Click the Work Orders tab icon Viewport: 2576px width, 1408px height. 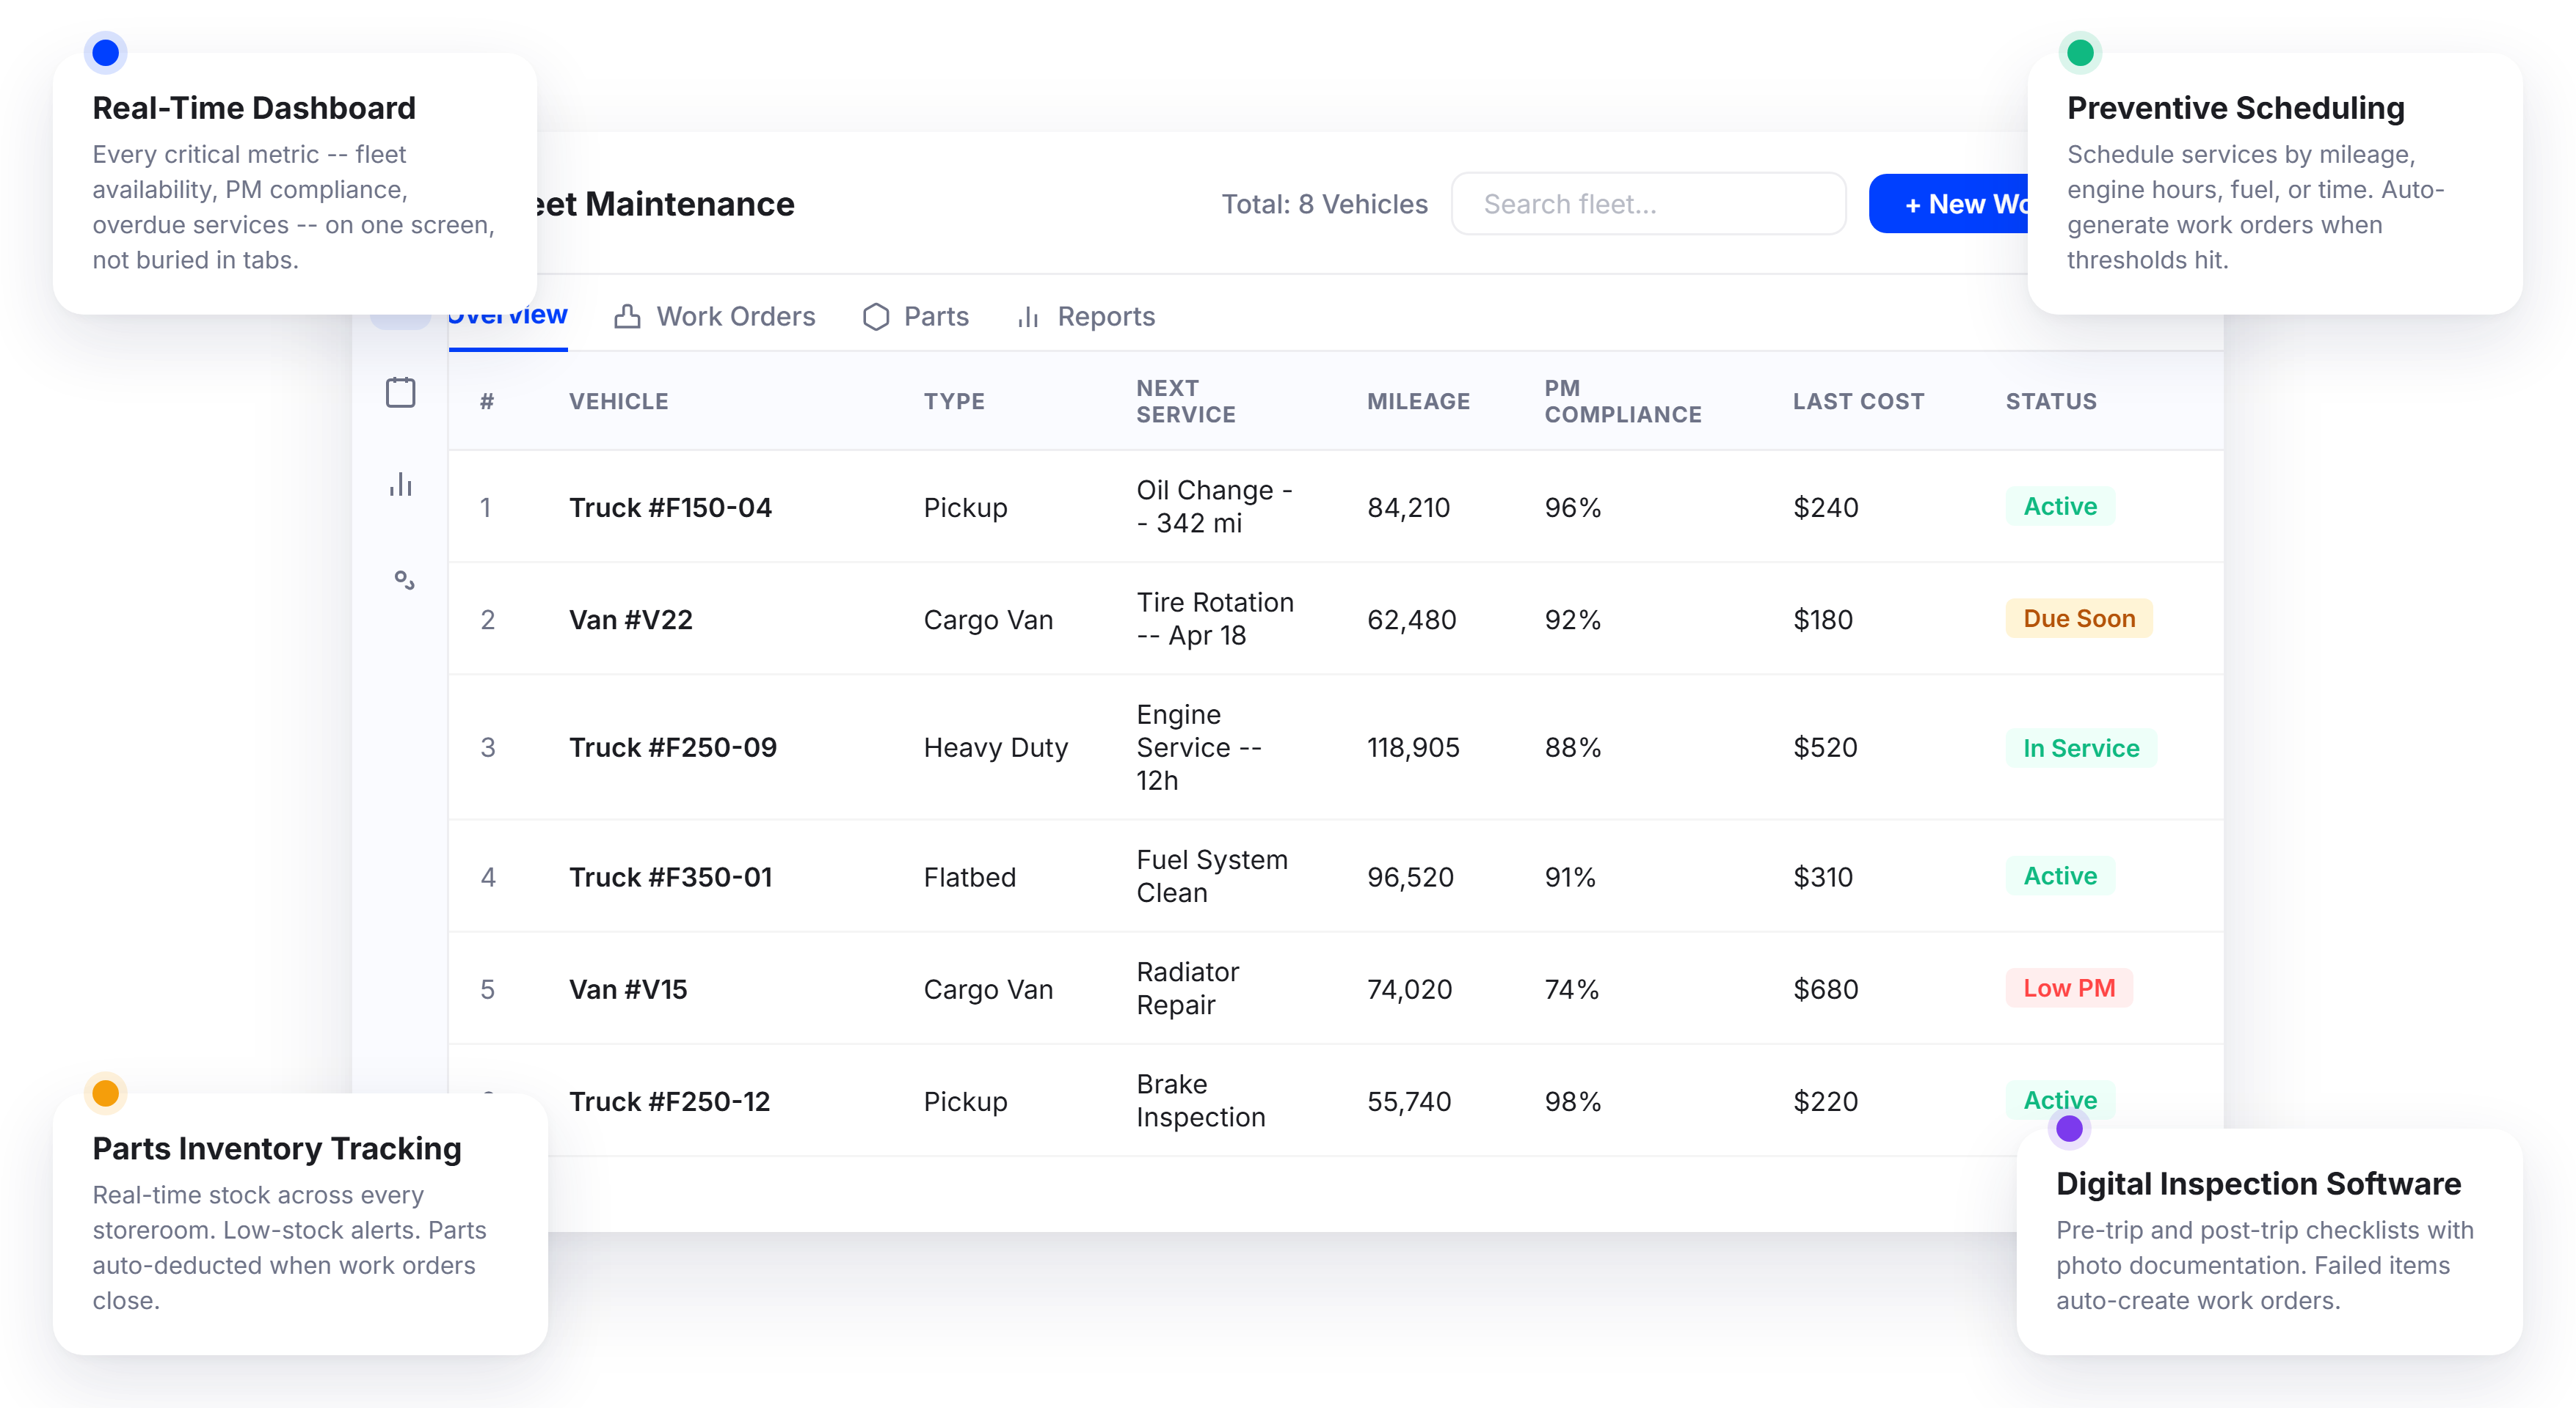[628, 317]
